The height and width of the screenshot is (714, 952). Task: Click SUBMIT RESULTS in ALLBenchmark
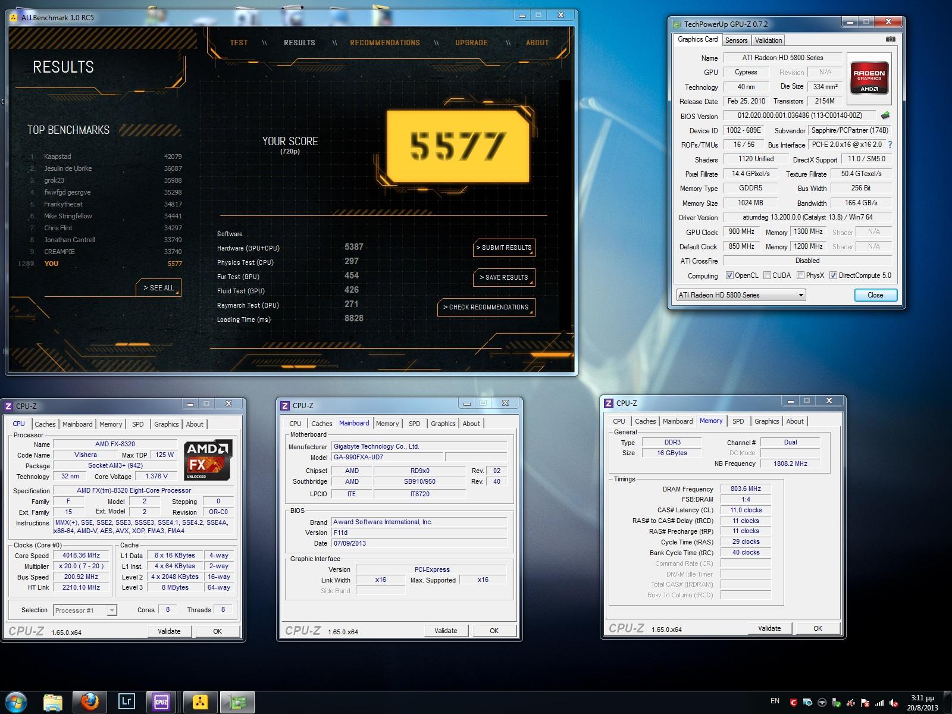[504, 248]
